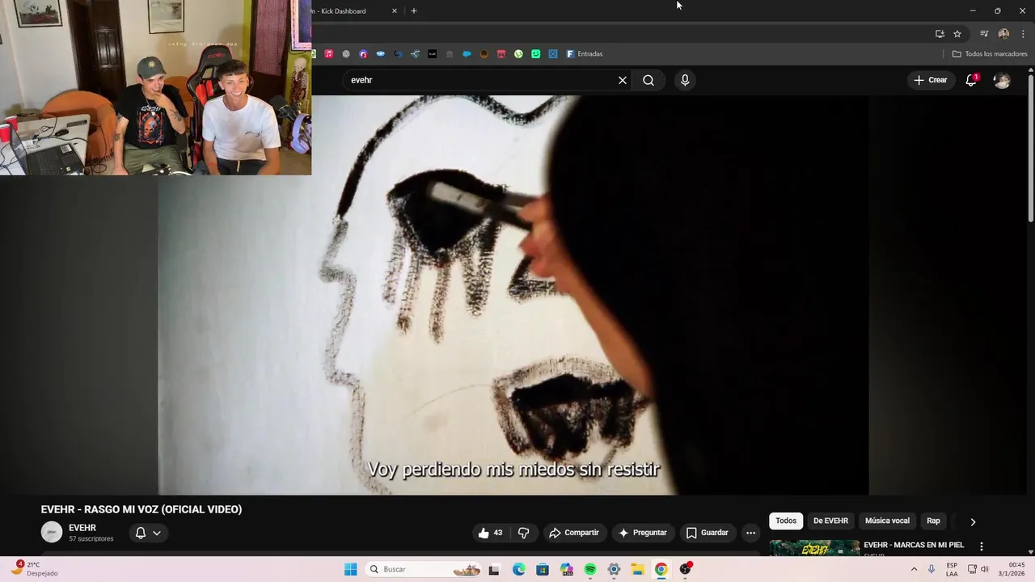Click the system tray microphone icon
The height and width of the screenshot is (582, 1035).
pyautogui.click(x=931, y=569)
